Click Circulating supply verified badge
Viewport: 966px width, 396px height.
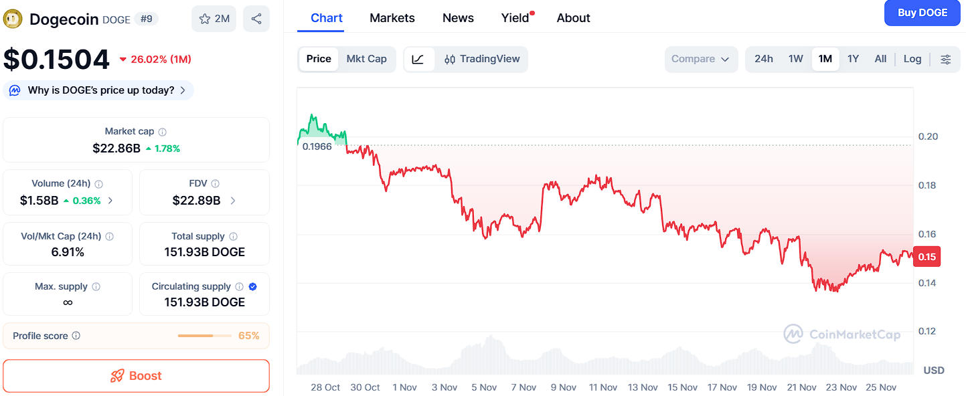pos(253,286)
